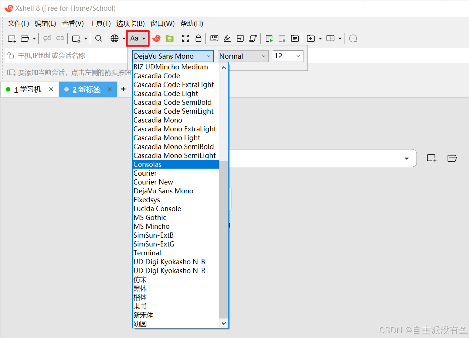
Task: Close the 学习机 tab
Action: [51, 89]
